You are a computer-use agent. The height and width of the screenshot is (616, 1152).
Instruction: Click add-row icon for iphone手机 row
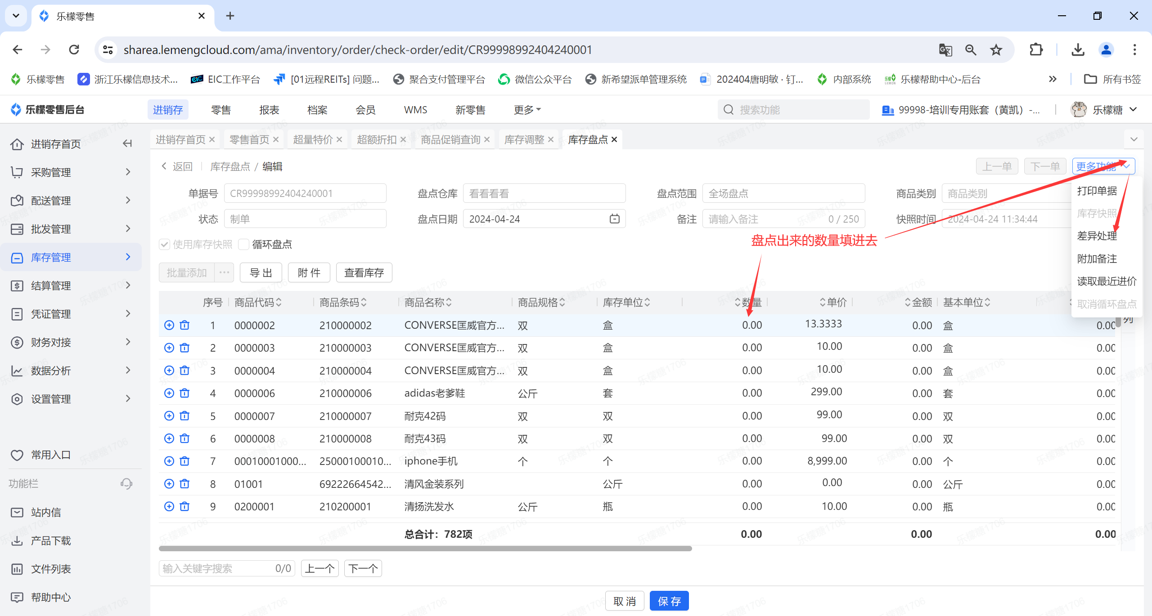(x=169, y=461)
